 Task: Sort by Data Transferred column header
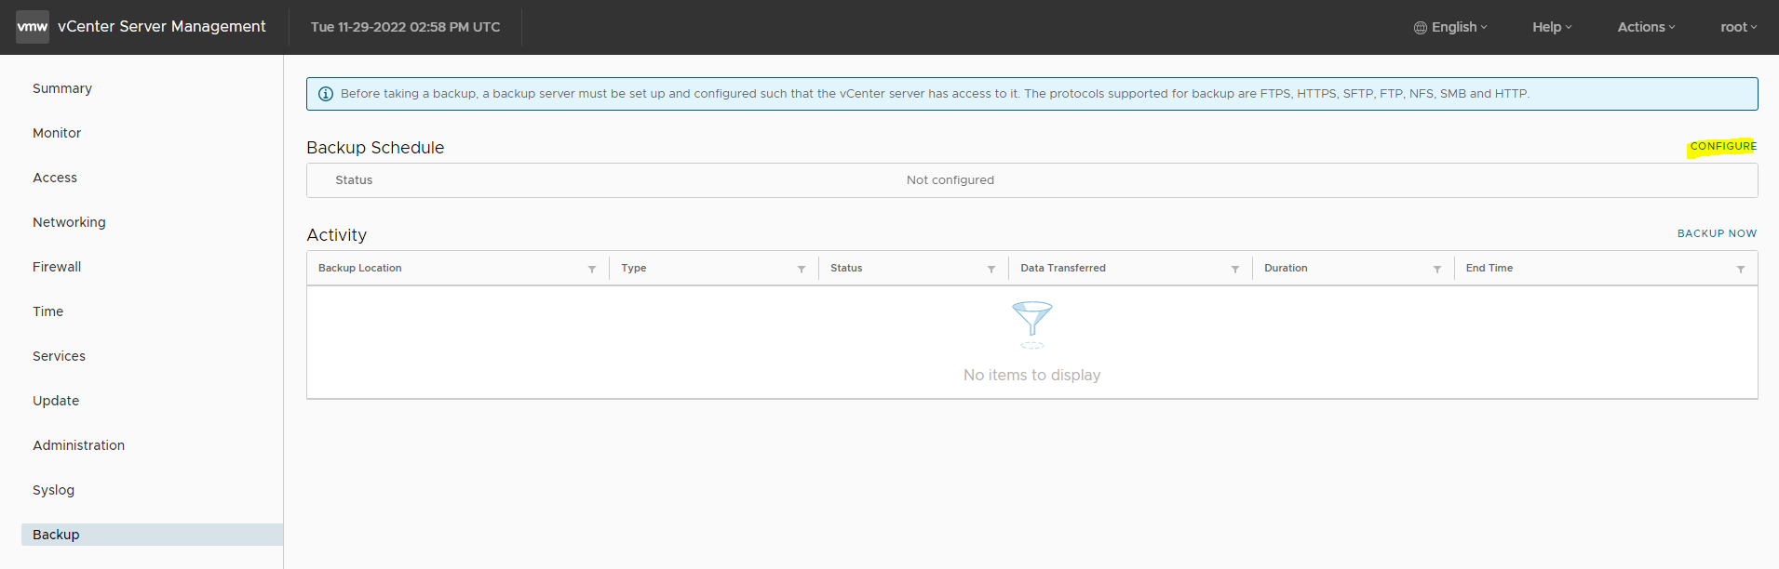point(1063,268)
